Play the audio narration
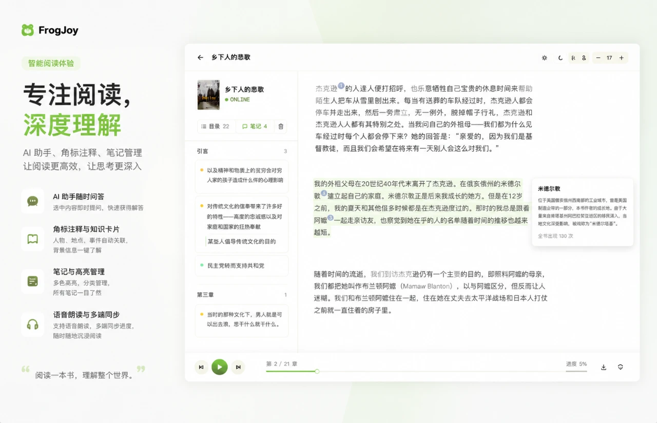Viewport: 657px width, 423px height. [x=220, y=367]
